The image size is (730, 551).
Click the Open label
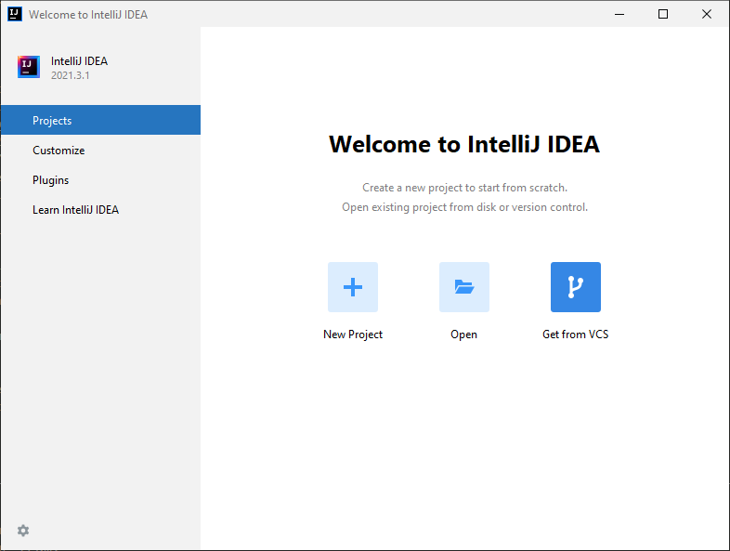pos(463,335)
